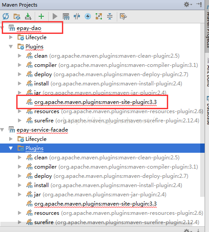Image resolution: width=209 pixels, height=232 pixels.
Task: Collapse selected Plugins under epay-service-facade
Action: pyautogui.click(x=11, y=148)
